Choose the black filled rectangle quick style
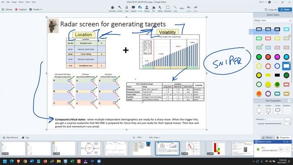293x165 pixels. pos(277,75)
